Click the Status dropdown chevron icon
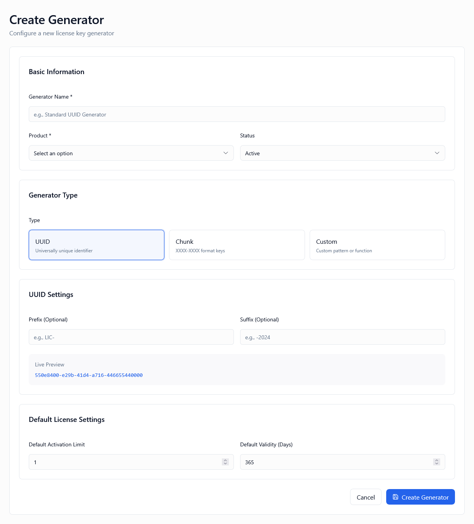The width and height of the screenshot is (474, 524). 437,153
